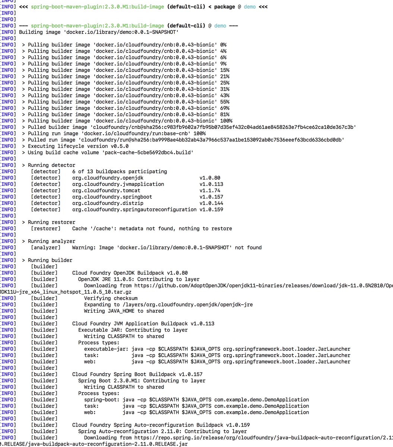Image resolution: width=393 pixels, height=447 pixels.
Task: Click 'Cloud Foundry Spring Boot Buildpack v1.0.157'
Action: tap(137, 374)
